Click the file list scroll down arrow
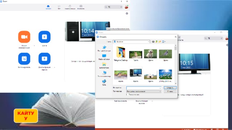The image size is (232, 130). [175, 83]
